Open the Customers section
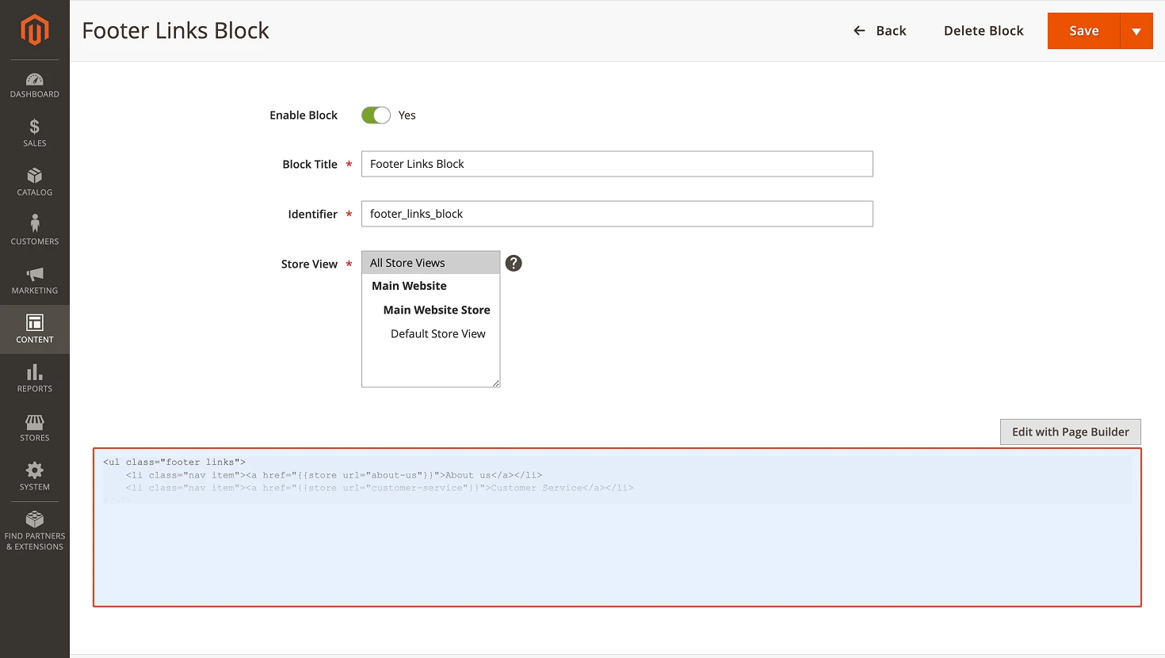1165x658 pixels. tap(34, 230)
